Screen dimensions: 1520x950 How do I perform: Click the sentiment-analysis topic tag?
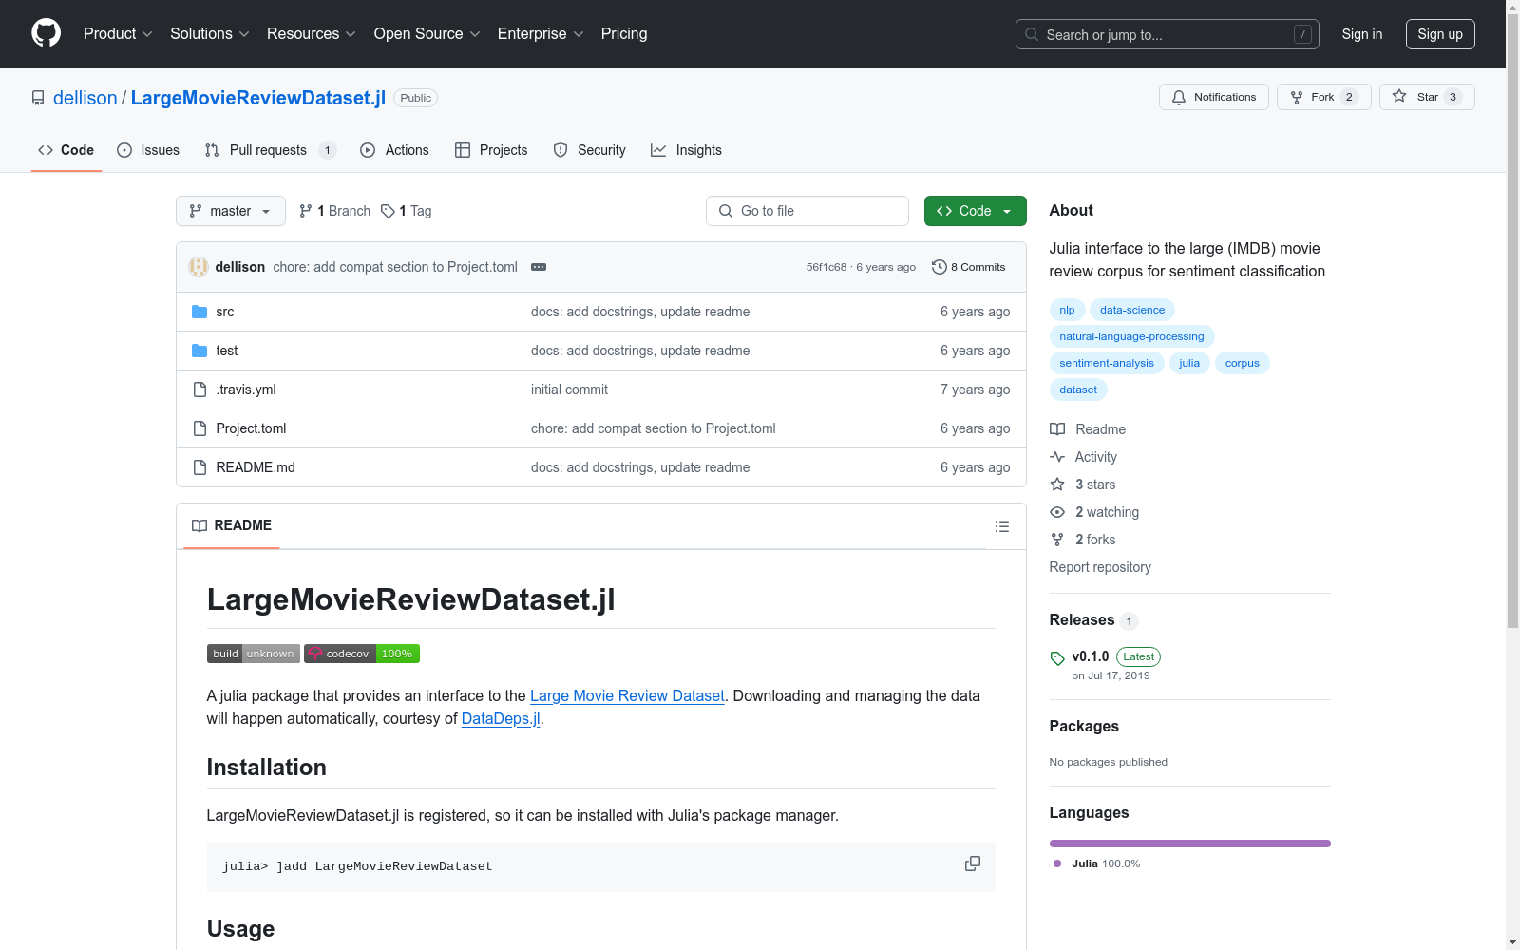click(1107, 363)
